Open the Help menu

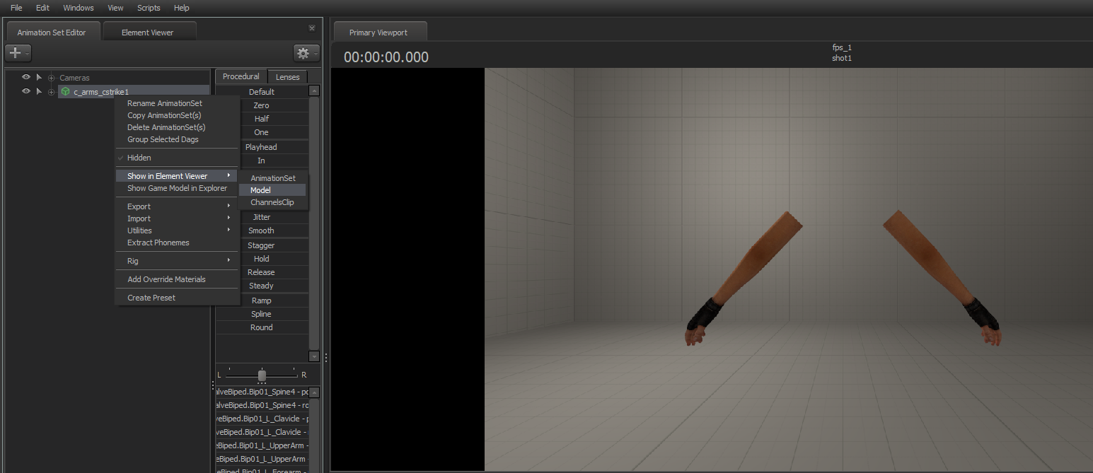[x=182, y=8]
